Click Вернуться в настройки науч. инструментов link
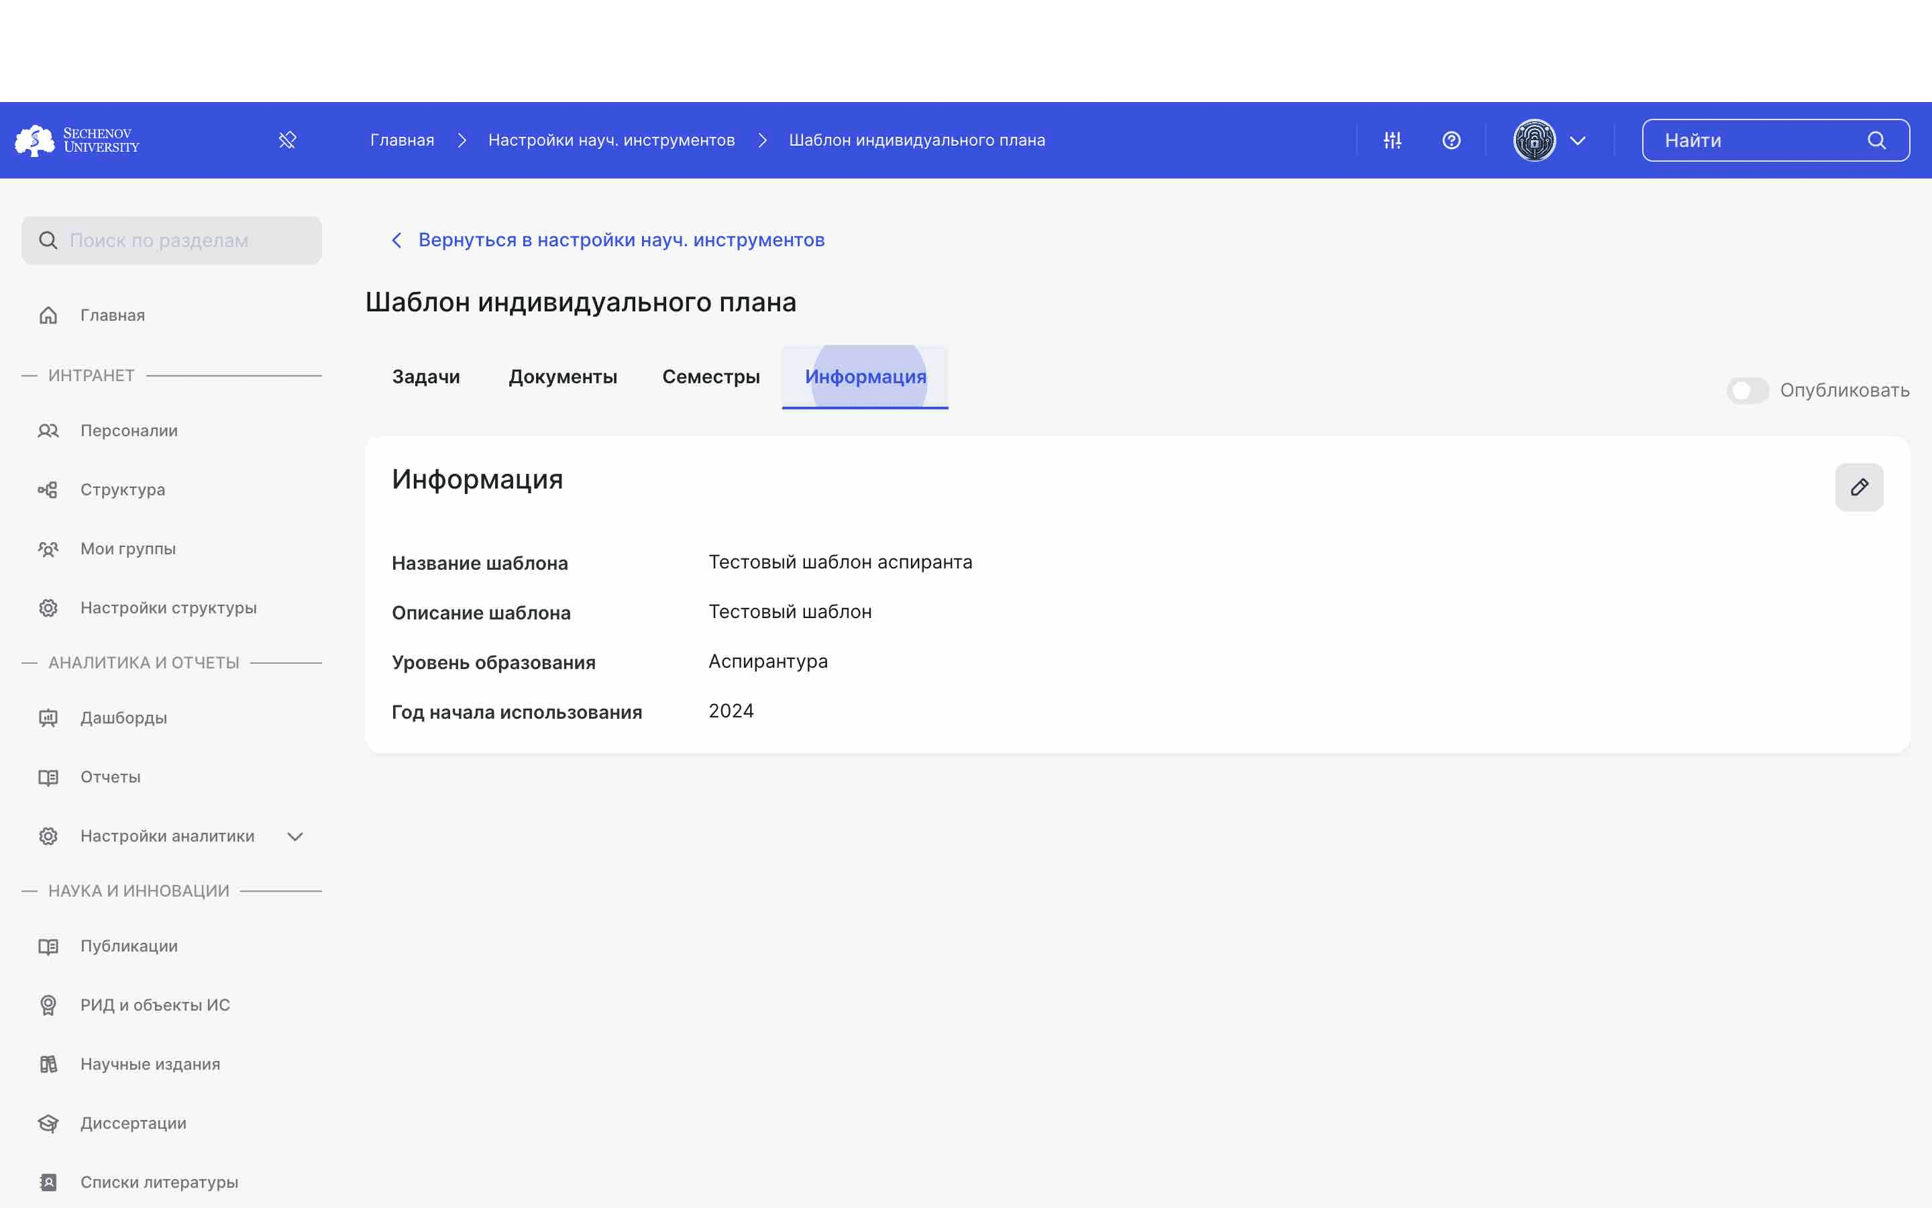The width and height of the screenshot is (1932, 1208). (621, 240)
